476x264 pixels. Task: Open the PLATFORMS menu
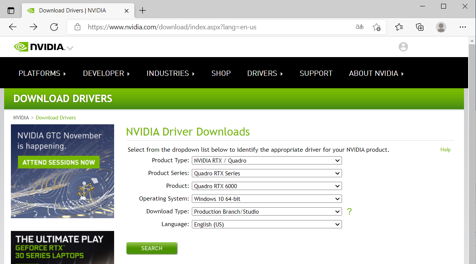(42, 73)
